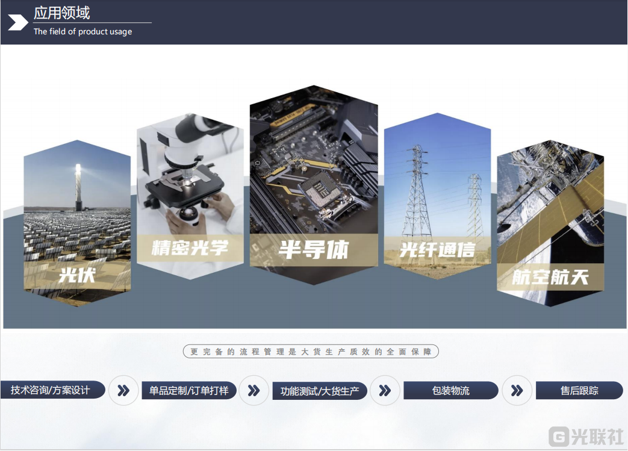Click the 'The field of product usage' subtitle
This screenshot has width=628, height=451.
pos(82,32)
